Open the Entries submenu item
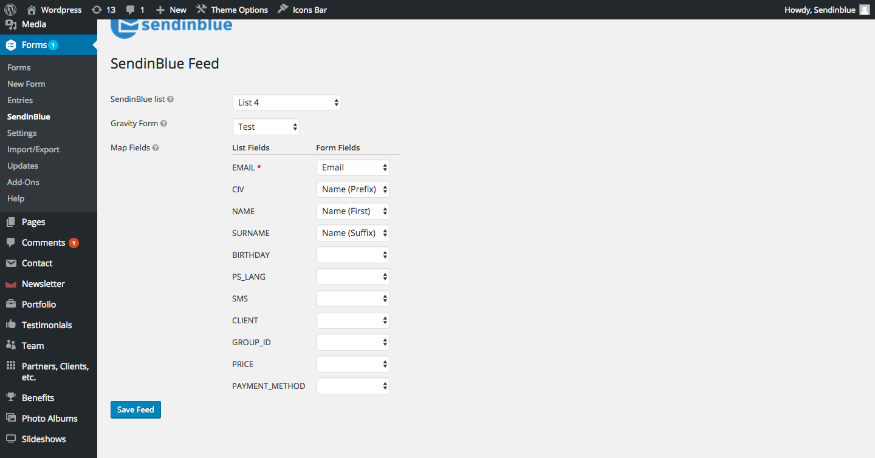Viewport: 875px width, 458px height. click(20, 100)
